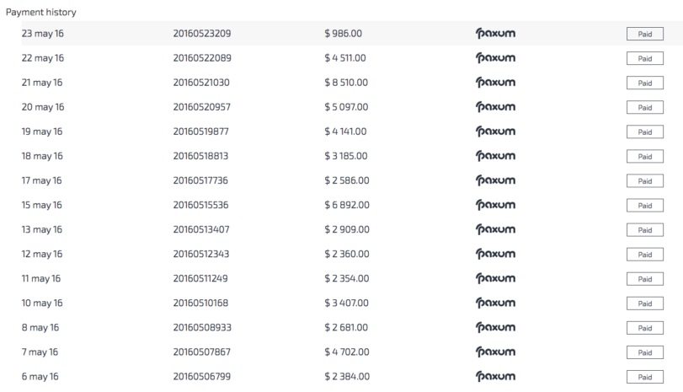Select the Paid button for 12 may 16
Viewport: 683px width, 392px height.
644,255
